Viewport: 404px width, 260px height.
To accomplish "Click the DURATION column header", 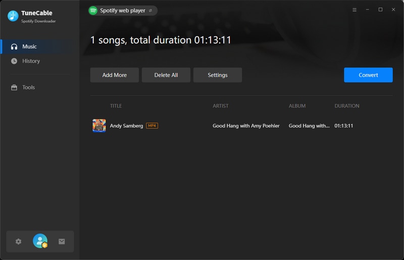I will [347, 106].
